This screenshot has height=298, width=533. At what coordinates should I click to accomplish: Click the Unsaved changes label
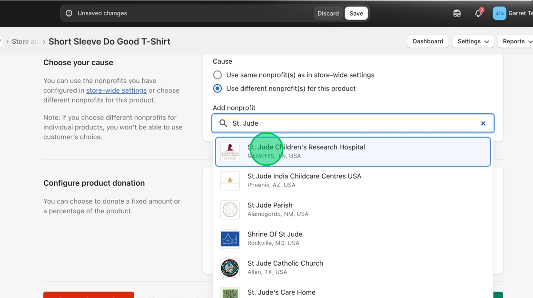[x=102, y=13]
